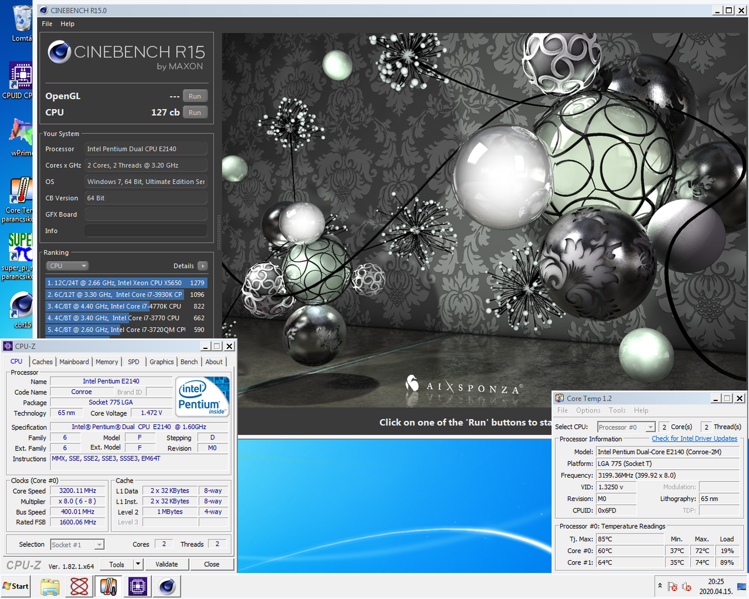Screen dimensions: 749x599
Task: Switch to CPU-Z on the taskbar
Action: (138, 586)
